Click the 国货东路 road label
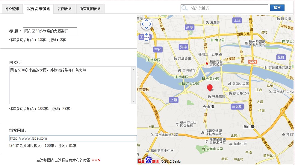The width and height of the screenshot is (295, 165). 243,34
